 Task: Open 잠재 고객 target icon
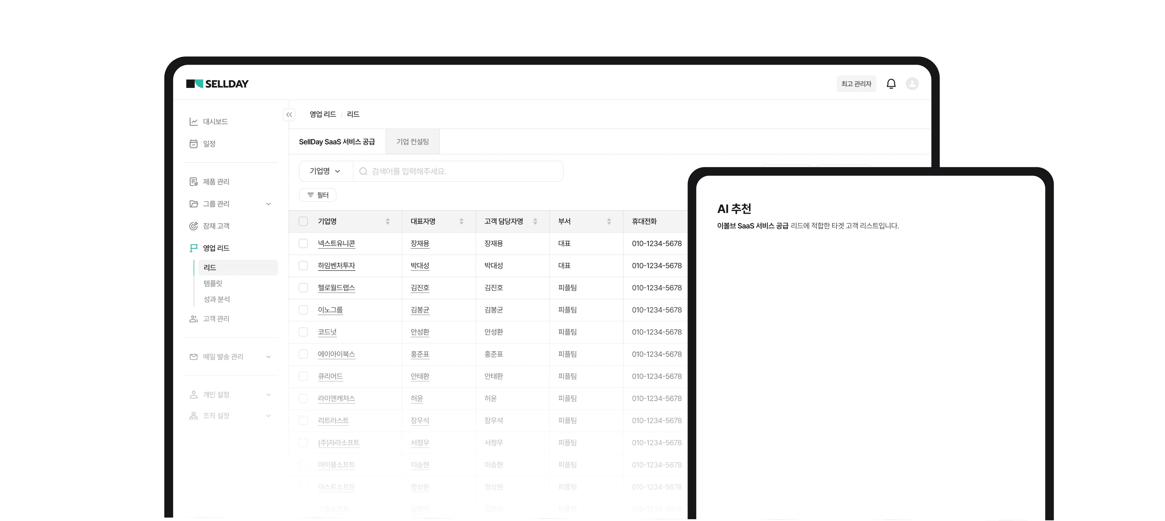[194, 226]
